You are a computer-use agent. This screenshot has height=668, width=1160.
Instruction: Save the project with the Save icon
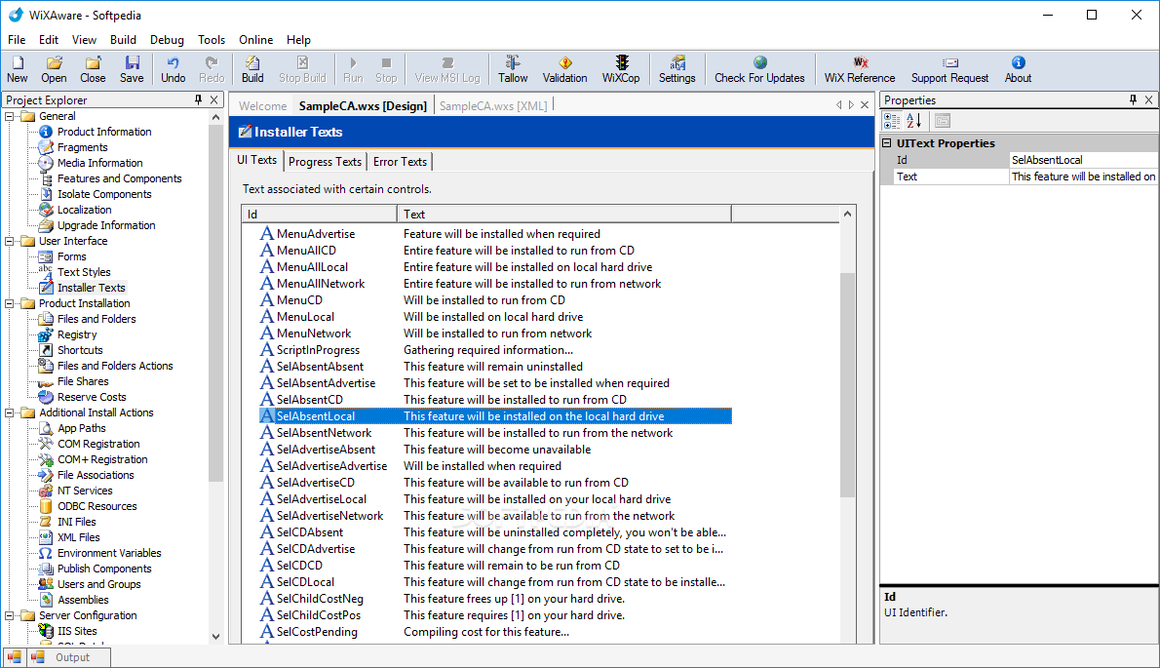[x=132, y=69]
